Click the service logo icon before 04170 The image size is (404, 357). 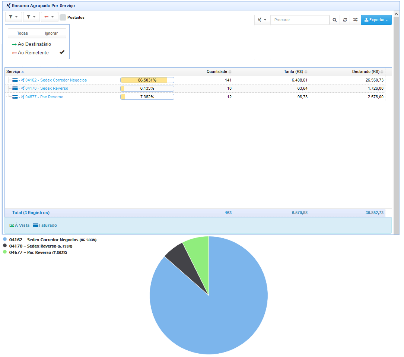coord(23,88)
